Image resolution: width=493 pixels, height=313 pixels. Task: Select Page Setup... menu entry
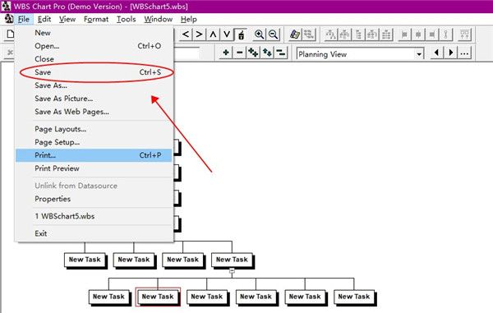[x=94, y=142]
